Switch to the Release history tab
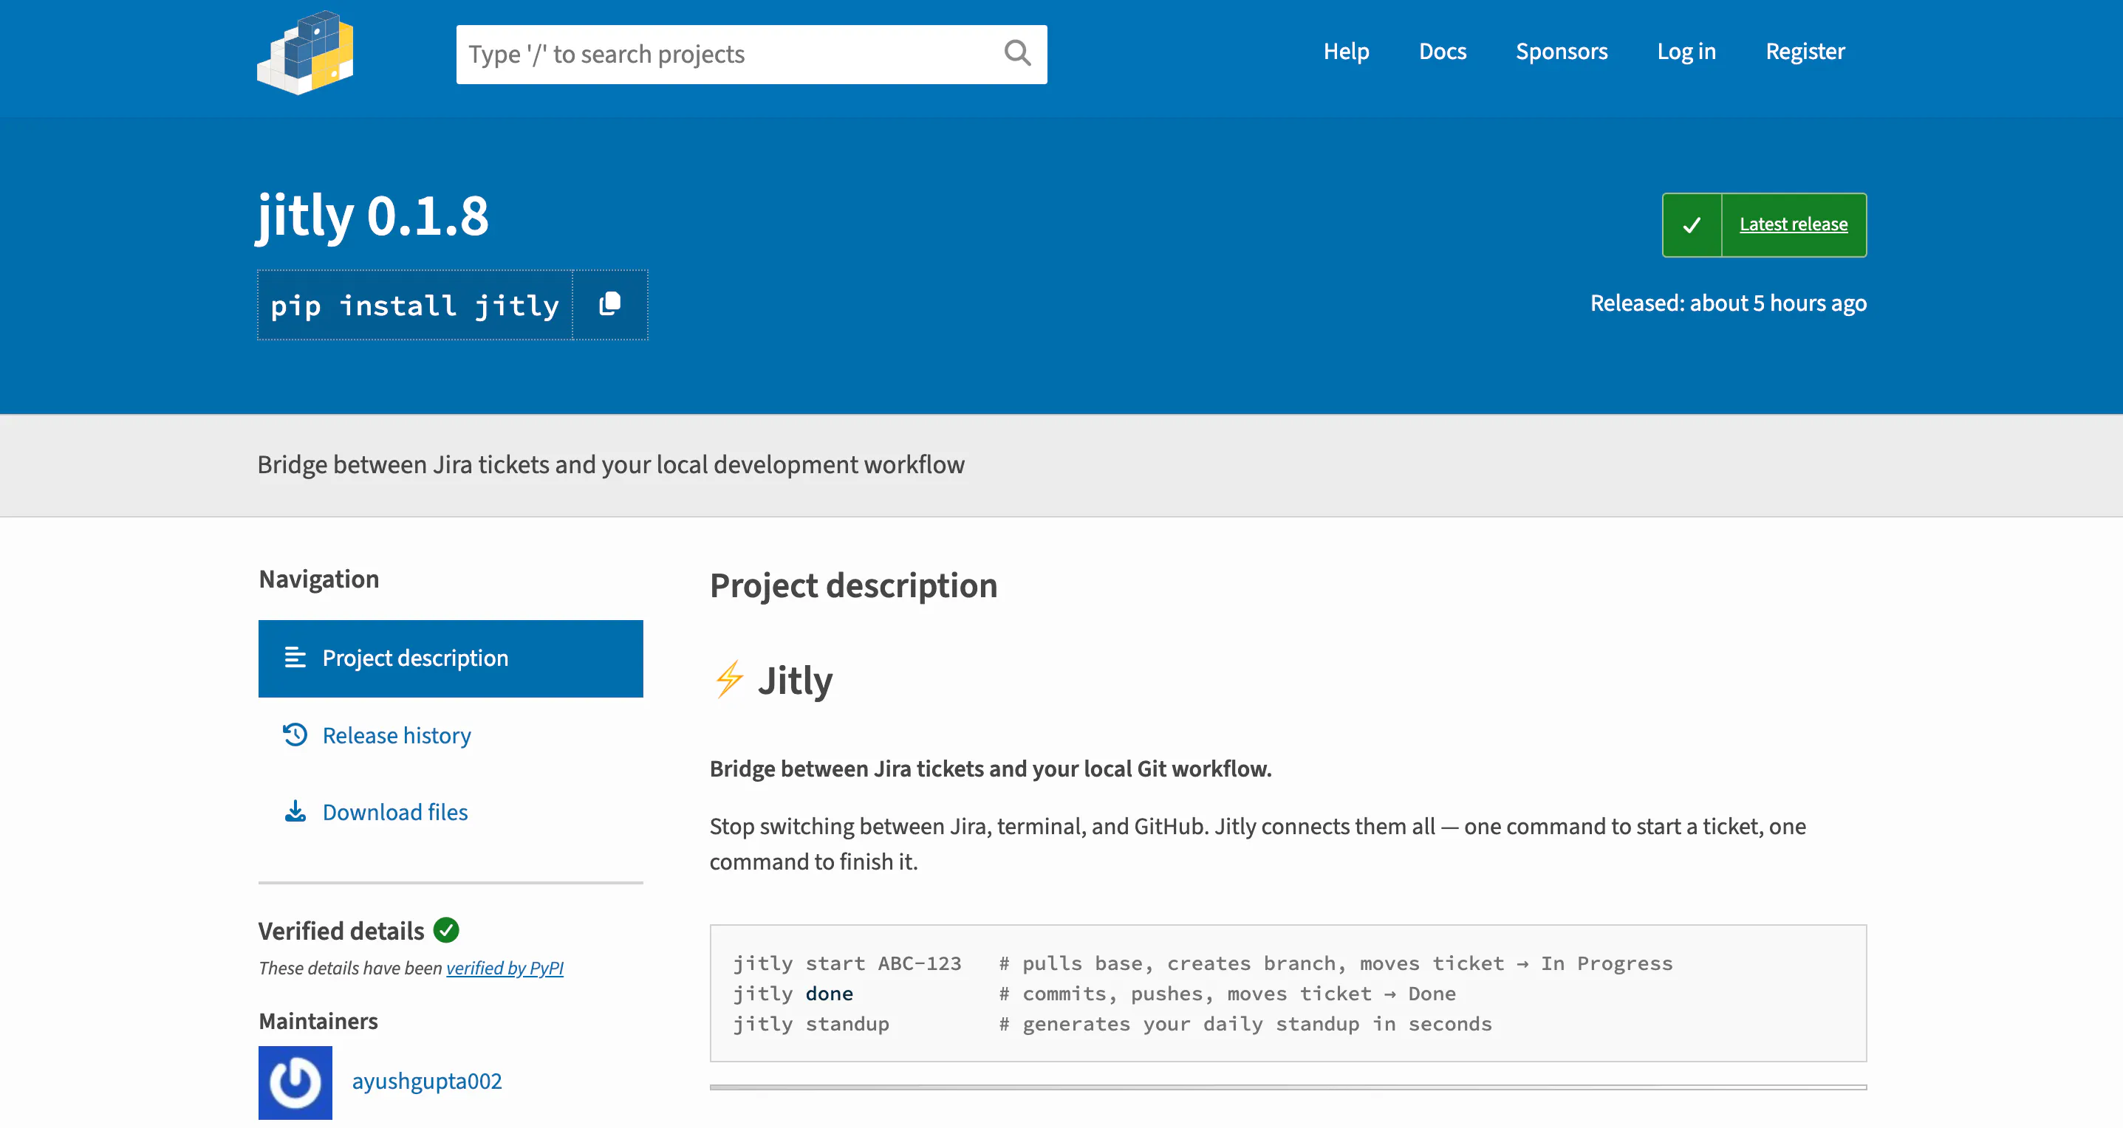The image size is (2123, 1128). point(450,735)
